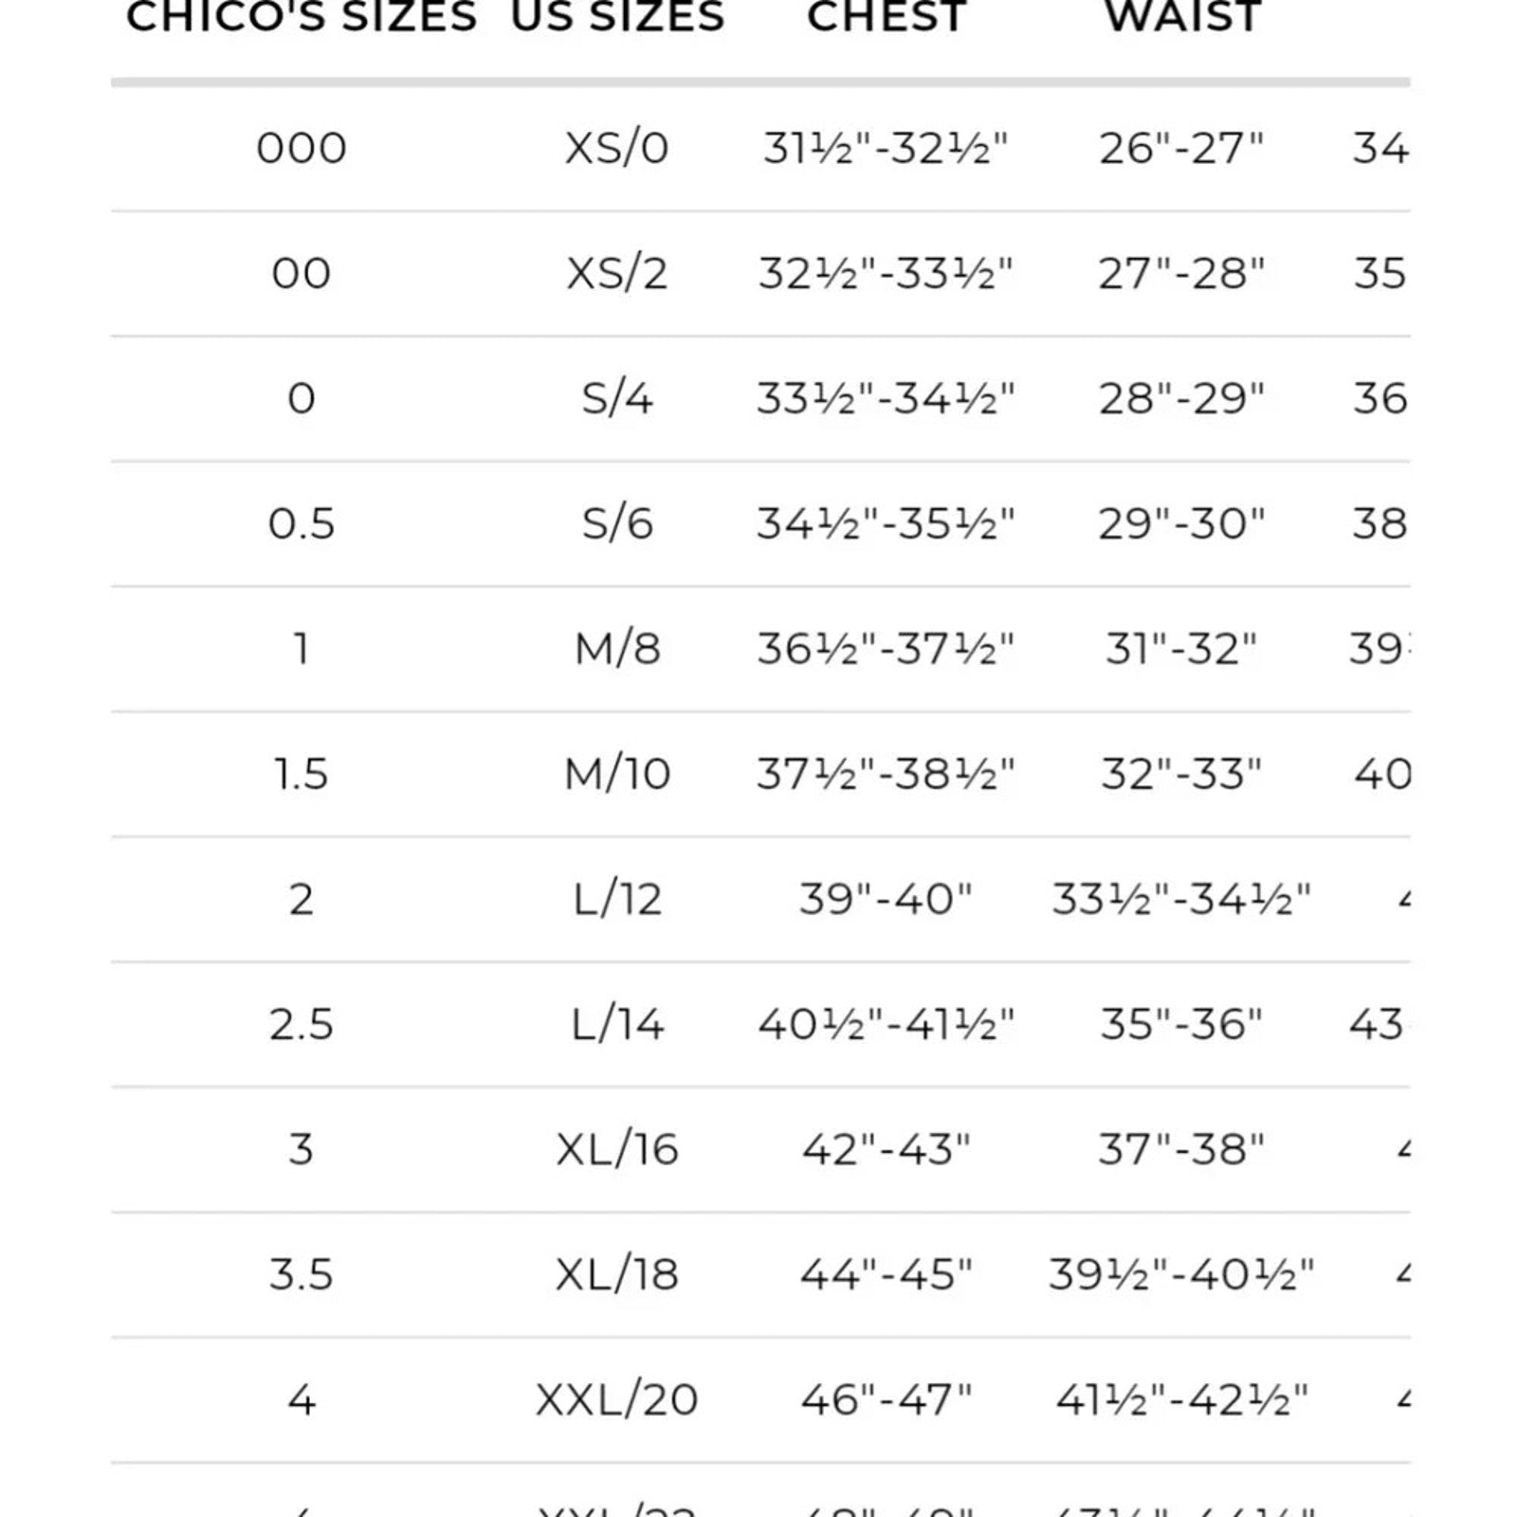Click Chico's size 2.5 cell
Viewport: 1517px width, 1517px height.
(302, 1024)
